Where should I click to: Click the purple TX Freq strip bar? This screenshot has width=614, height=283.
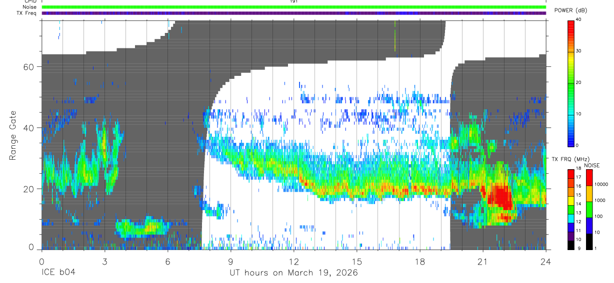click(293, 13)
